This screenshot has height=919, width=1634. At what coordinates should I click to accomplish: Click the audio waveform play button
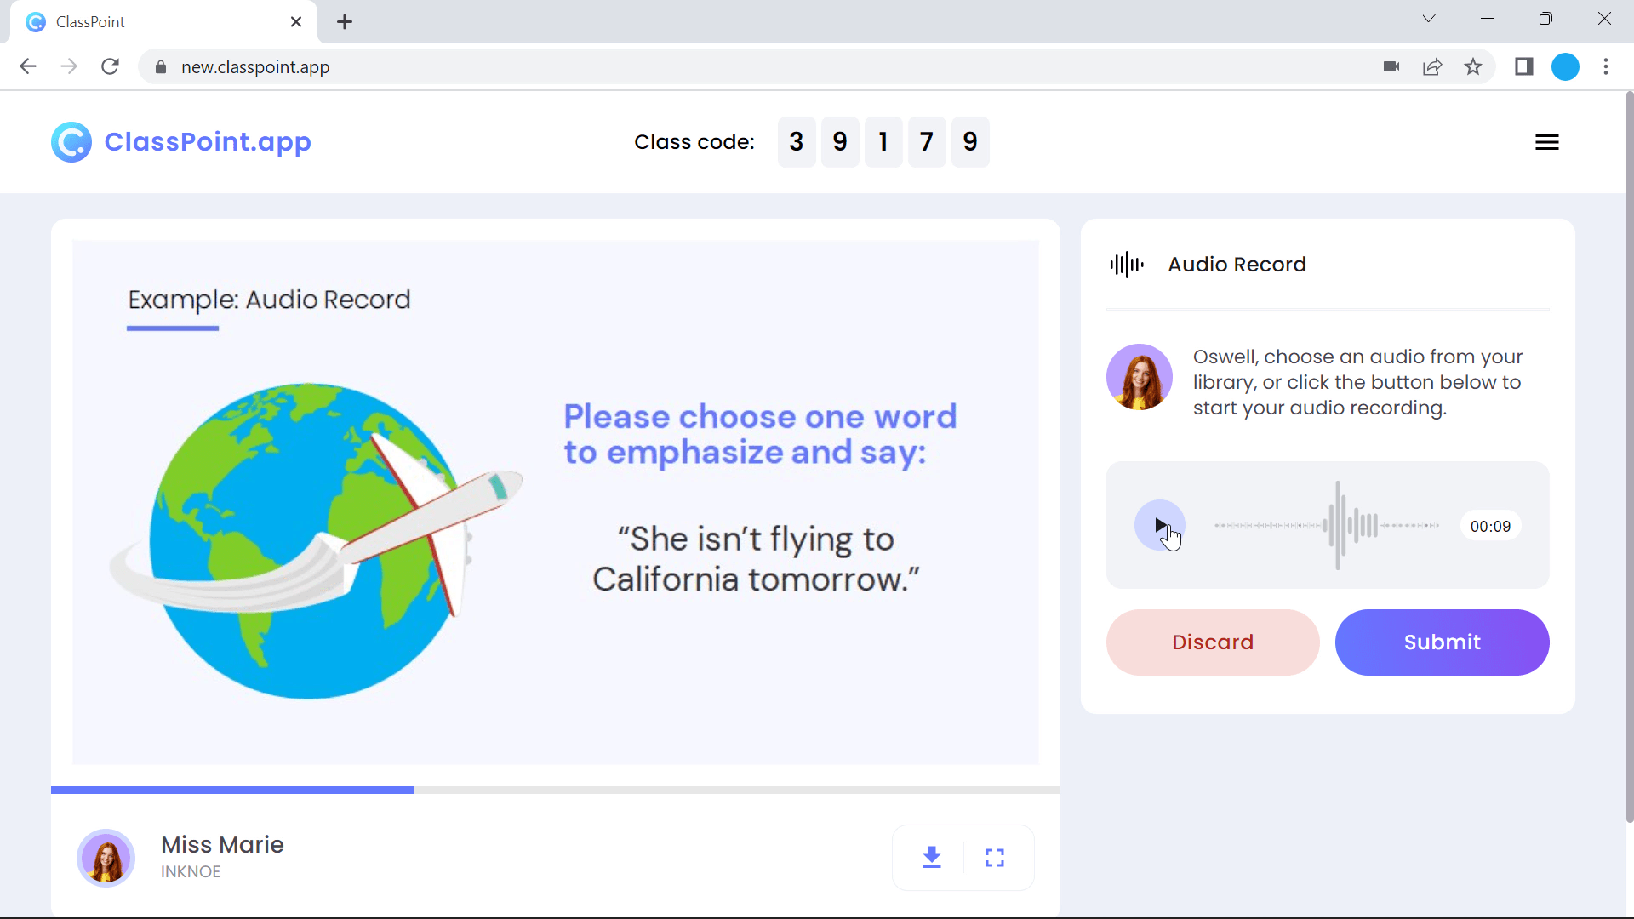(1161, 525)
